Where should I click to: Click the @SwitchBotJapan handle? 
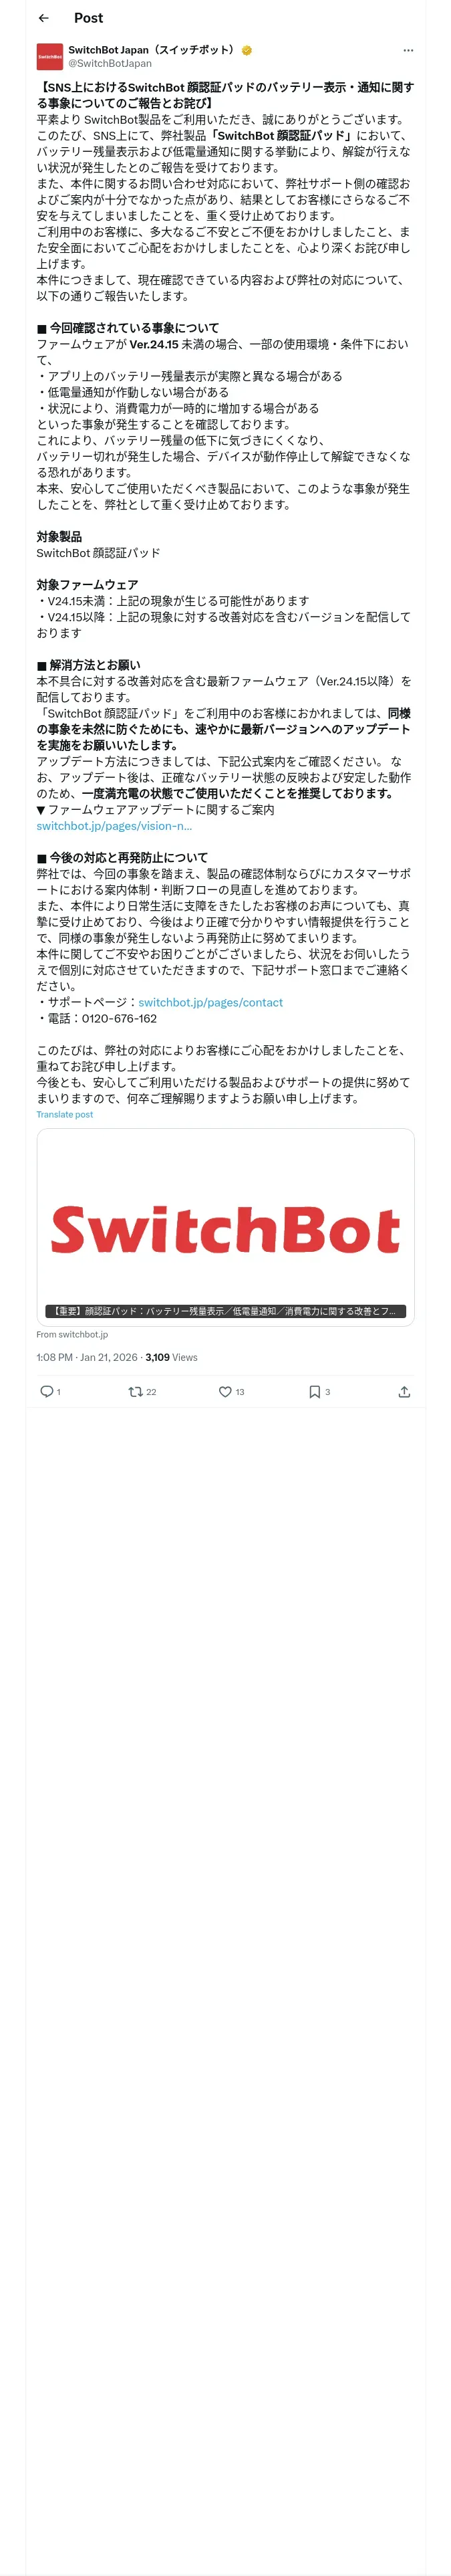click(110, 63)
